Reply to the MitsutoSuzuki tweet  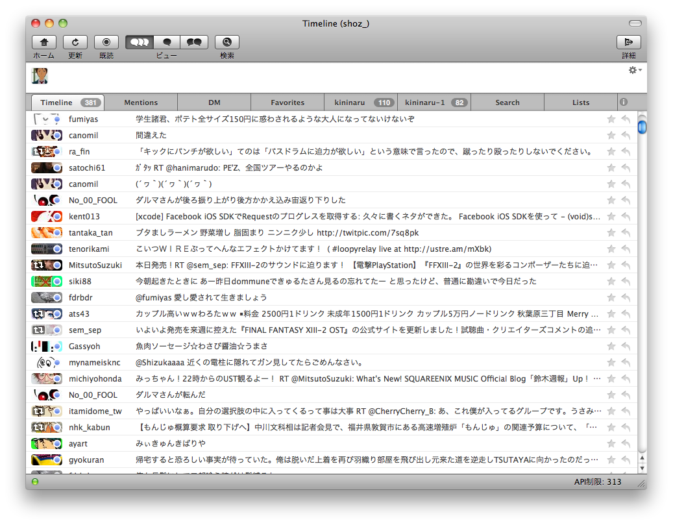coord(626,265)
